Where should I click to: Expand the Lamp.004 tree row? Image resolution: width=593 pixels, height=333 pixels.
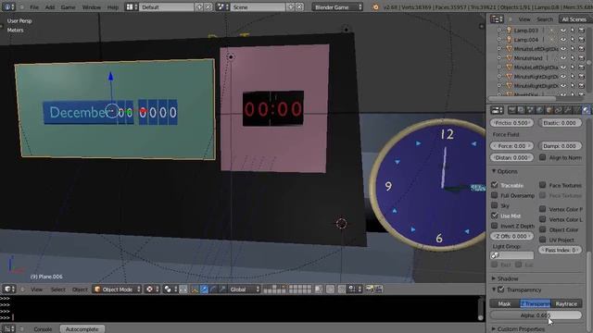(498, 39)
